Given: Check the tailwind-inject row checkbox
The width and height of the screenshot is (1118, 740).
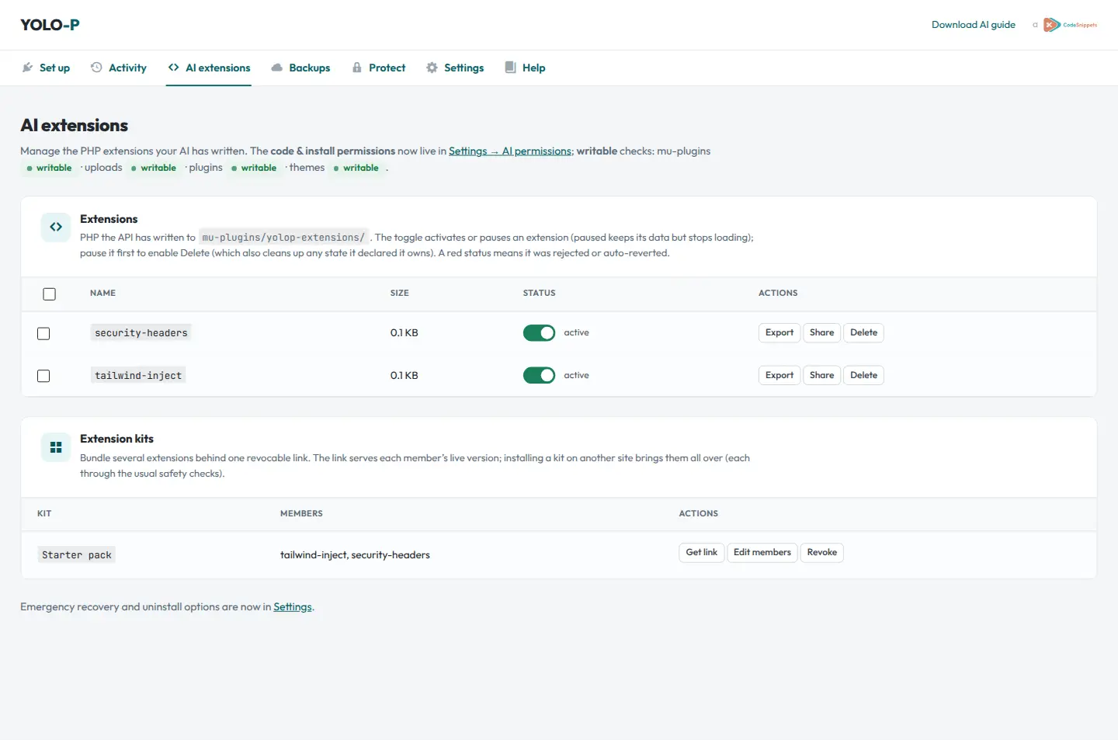Looking at the screenshot, I should tap(43, 376).
